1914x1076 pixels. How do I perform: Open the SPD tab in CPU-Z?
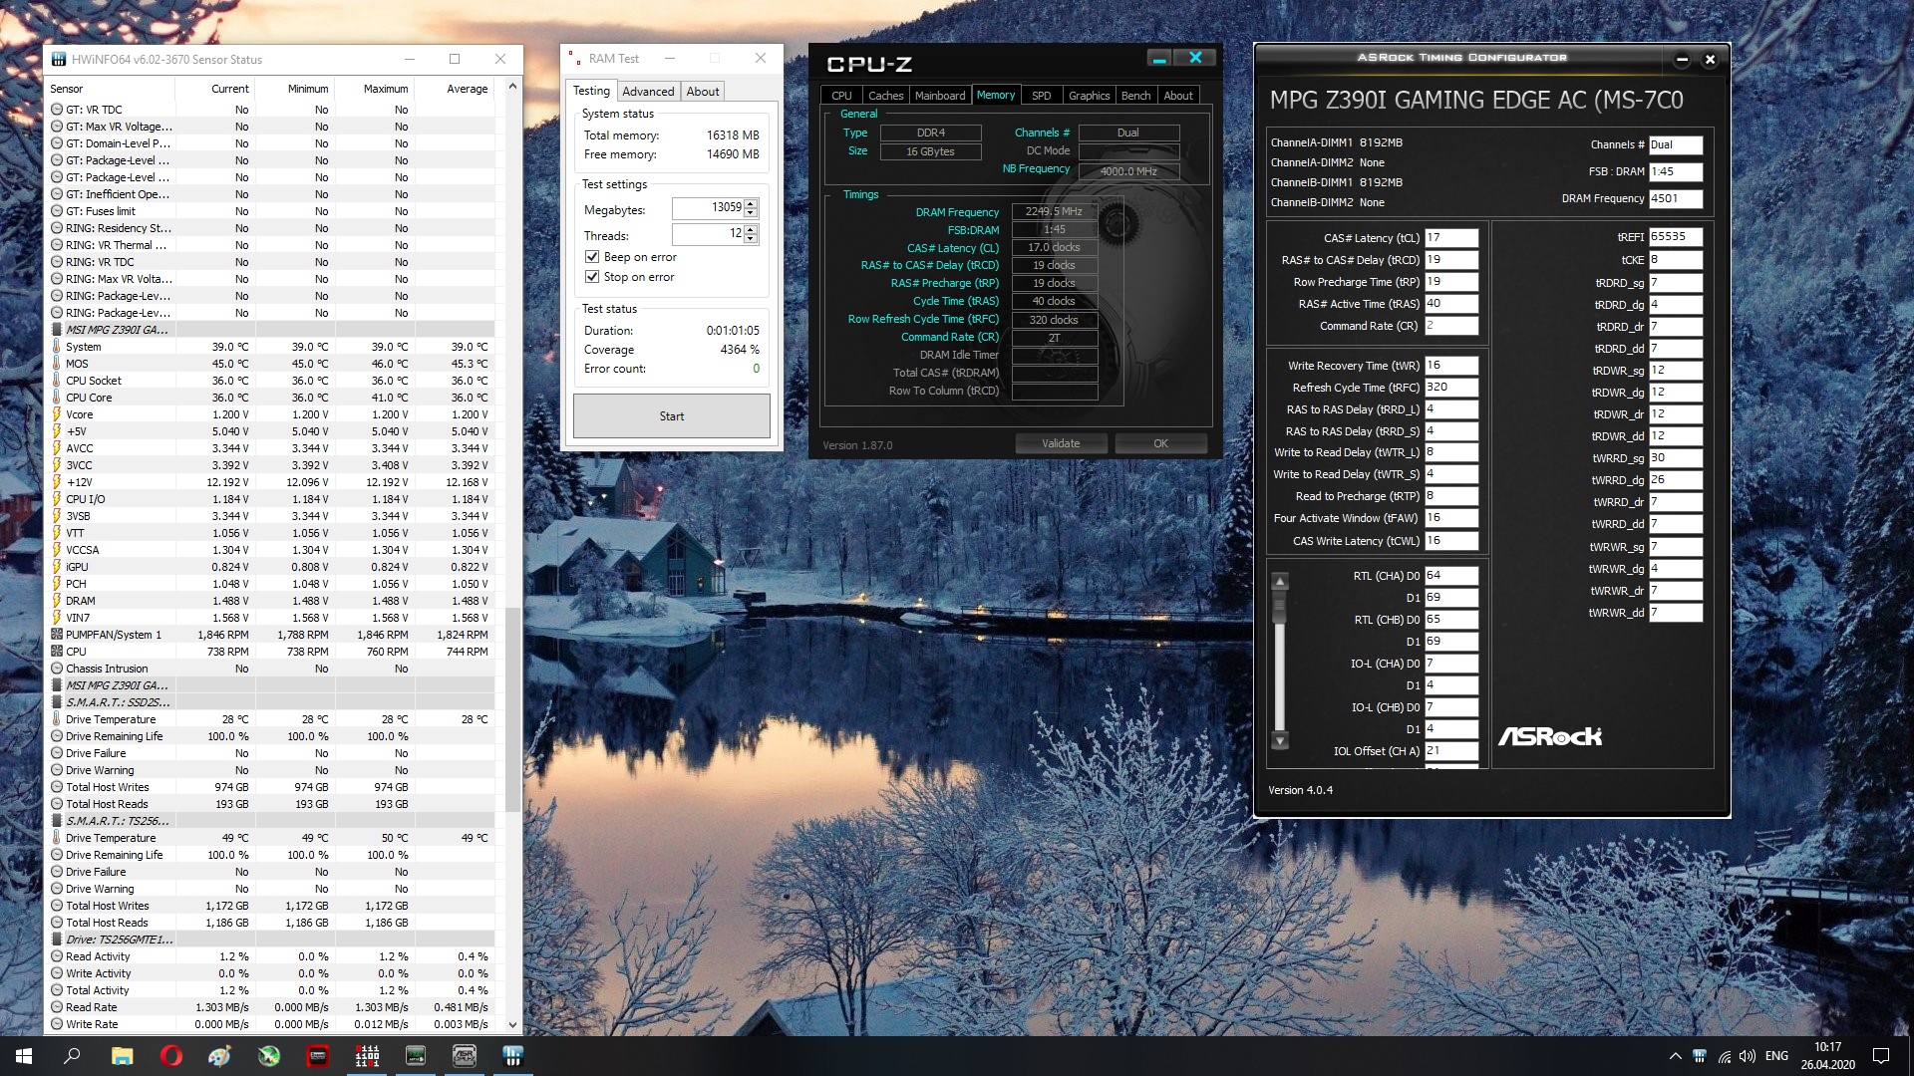(1041, 96)
